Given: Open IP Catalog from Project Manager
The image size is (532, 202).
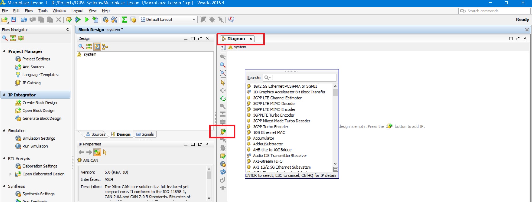Looking at the screenshot, I should (x=31, y=83).
